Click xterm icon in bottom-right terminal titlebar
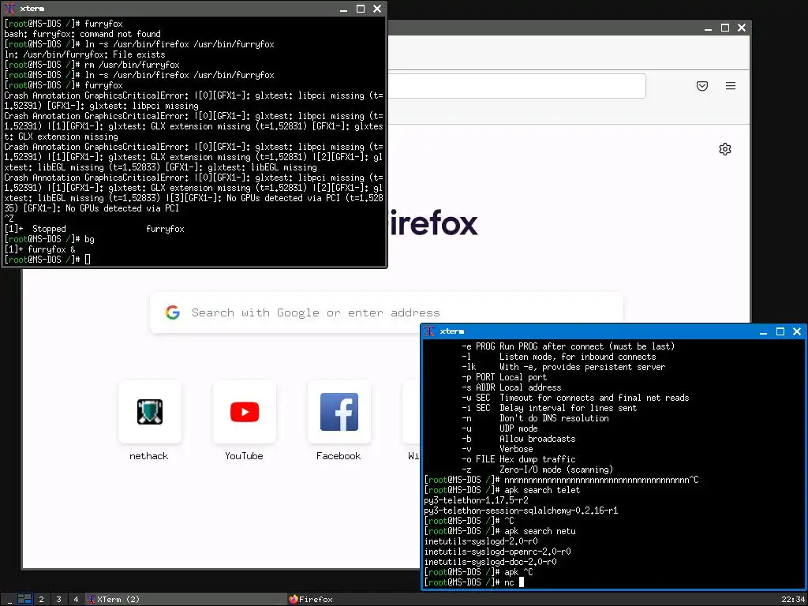The image size is (808, 606). click(429, 331)
